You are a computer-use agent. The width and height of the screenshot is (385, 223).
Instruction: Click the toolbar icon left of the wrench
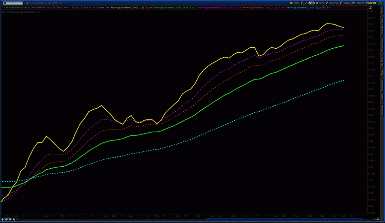pyautogui.click(x=302, y=3)
